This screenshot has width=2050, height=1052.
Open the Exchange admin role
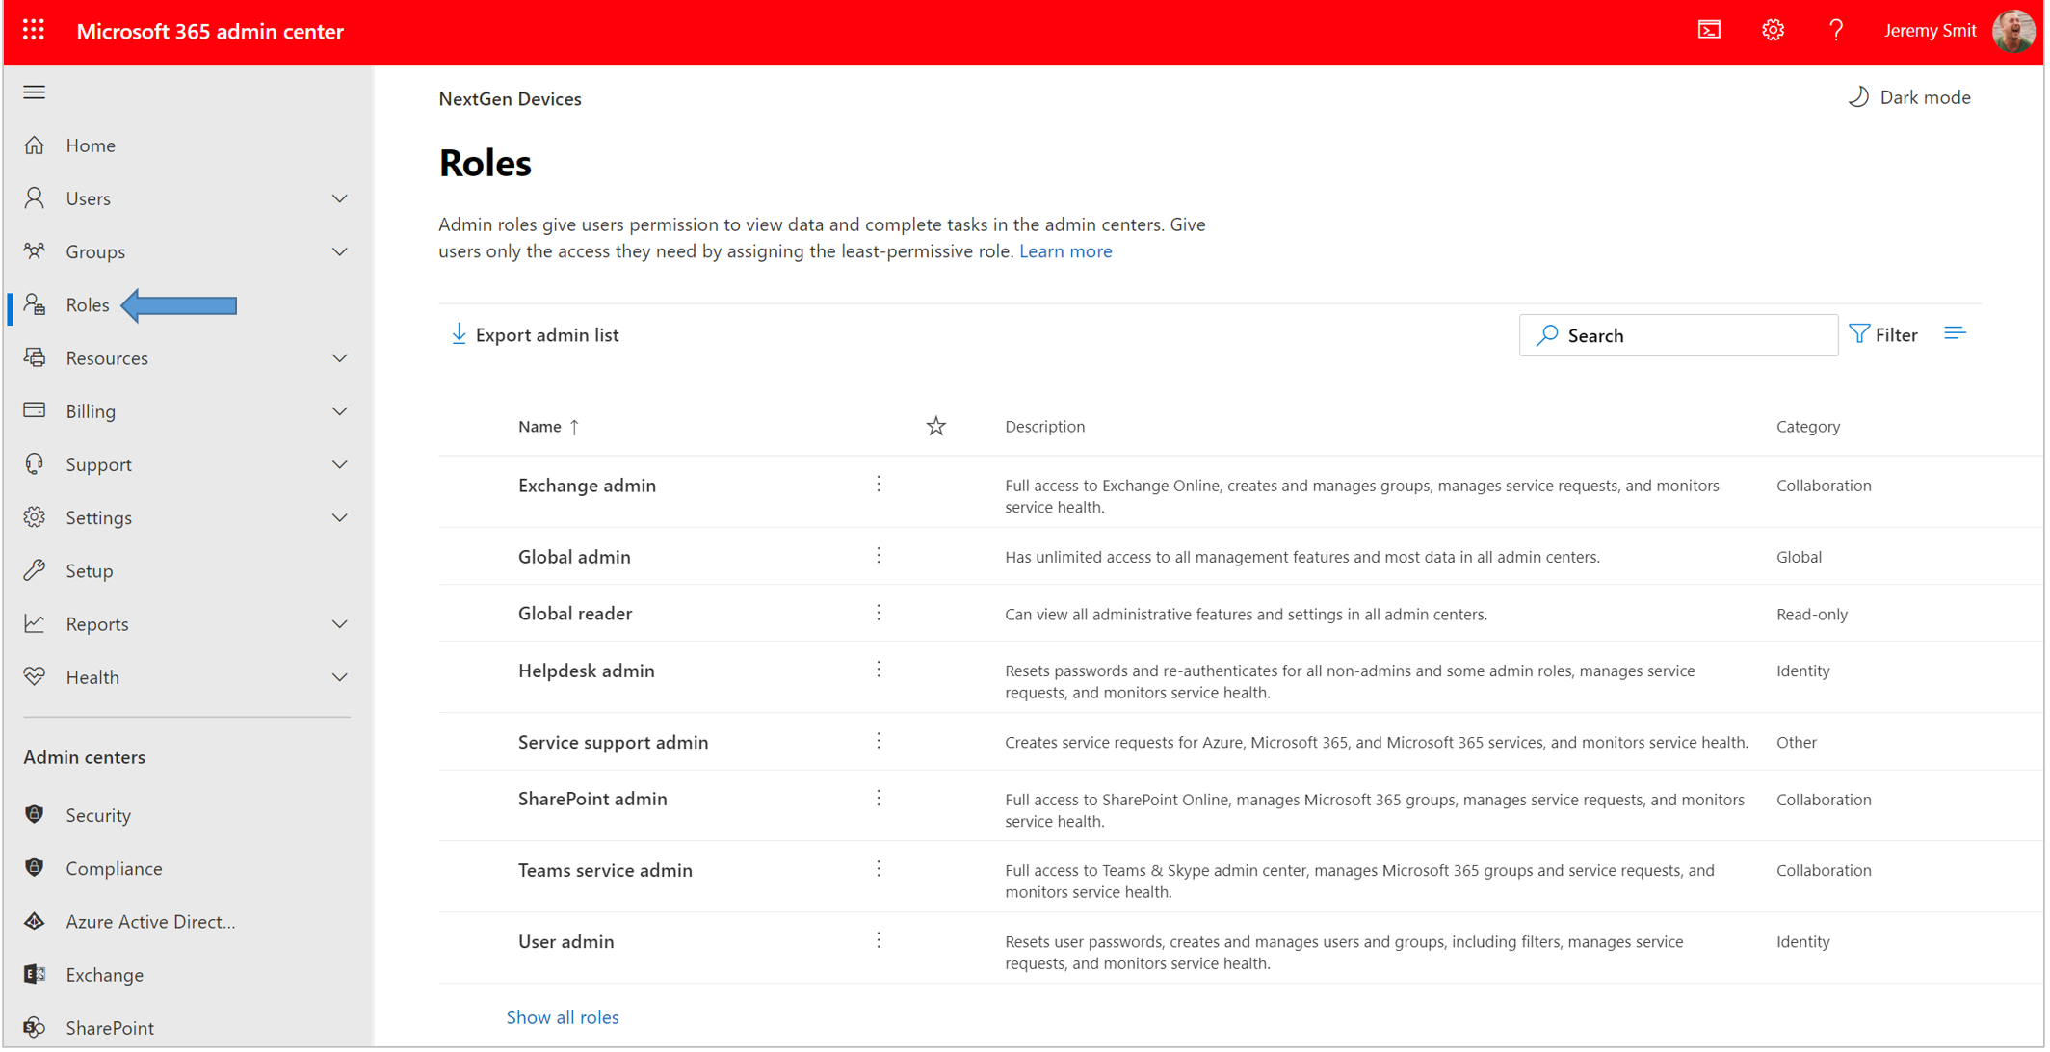[587, 486]
